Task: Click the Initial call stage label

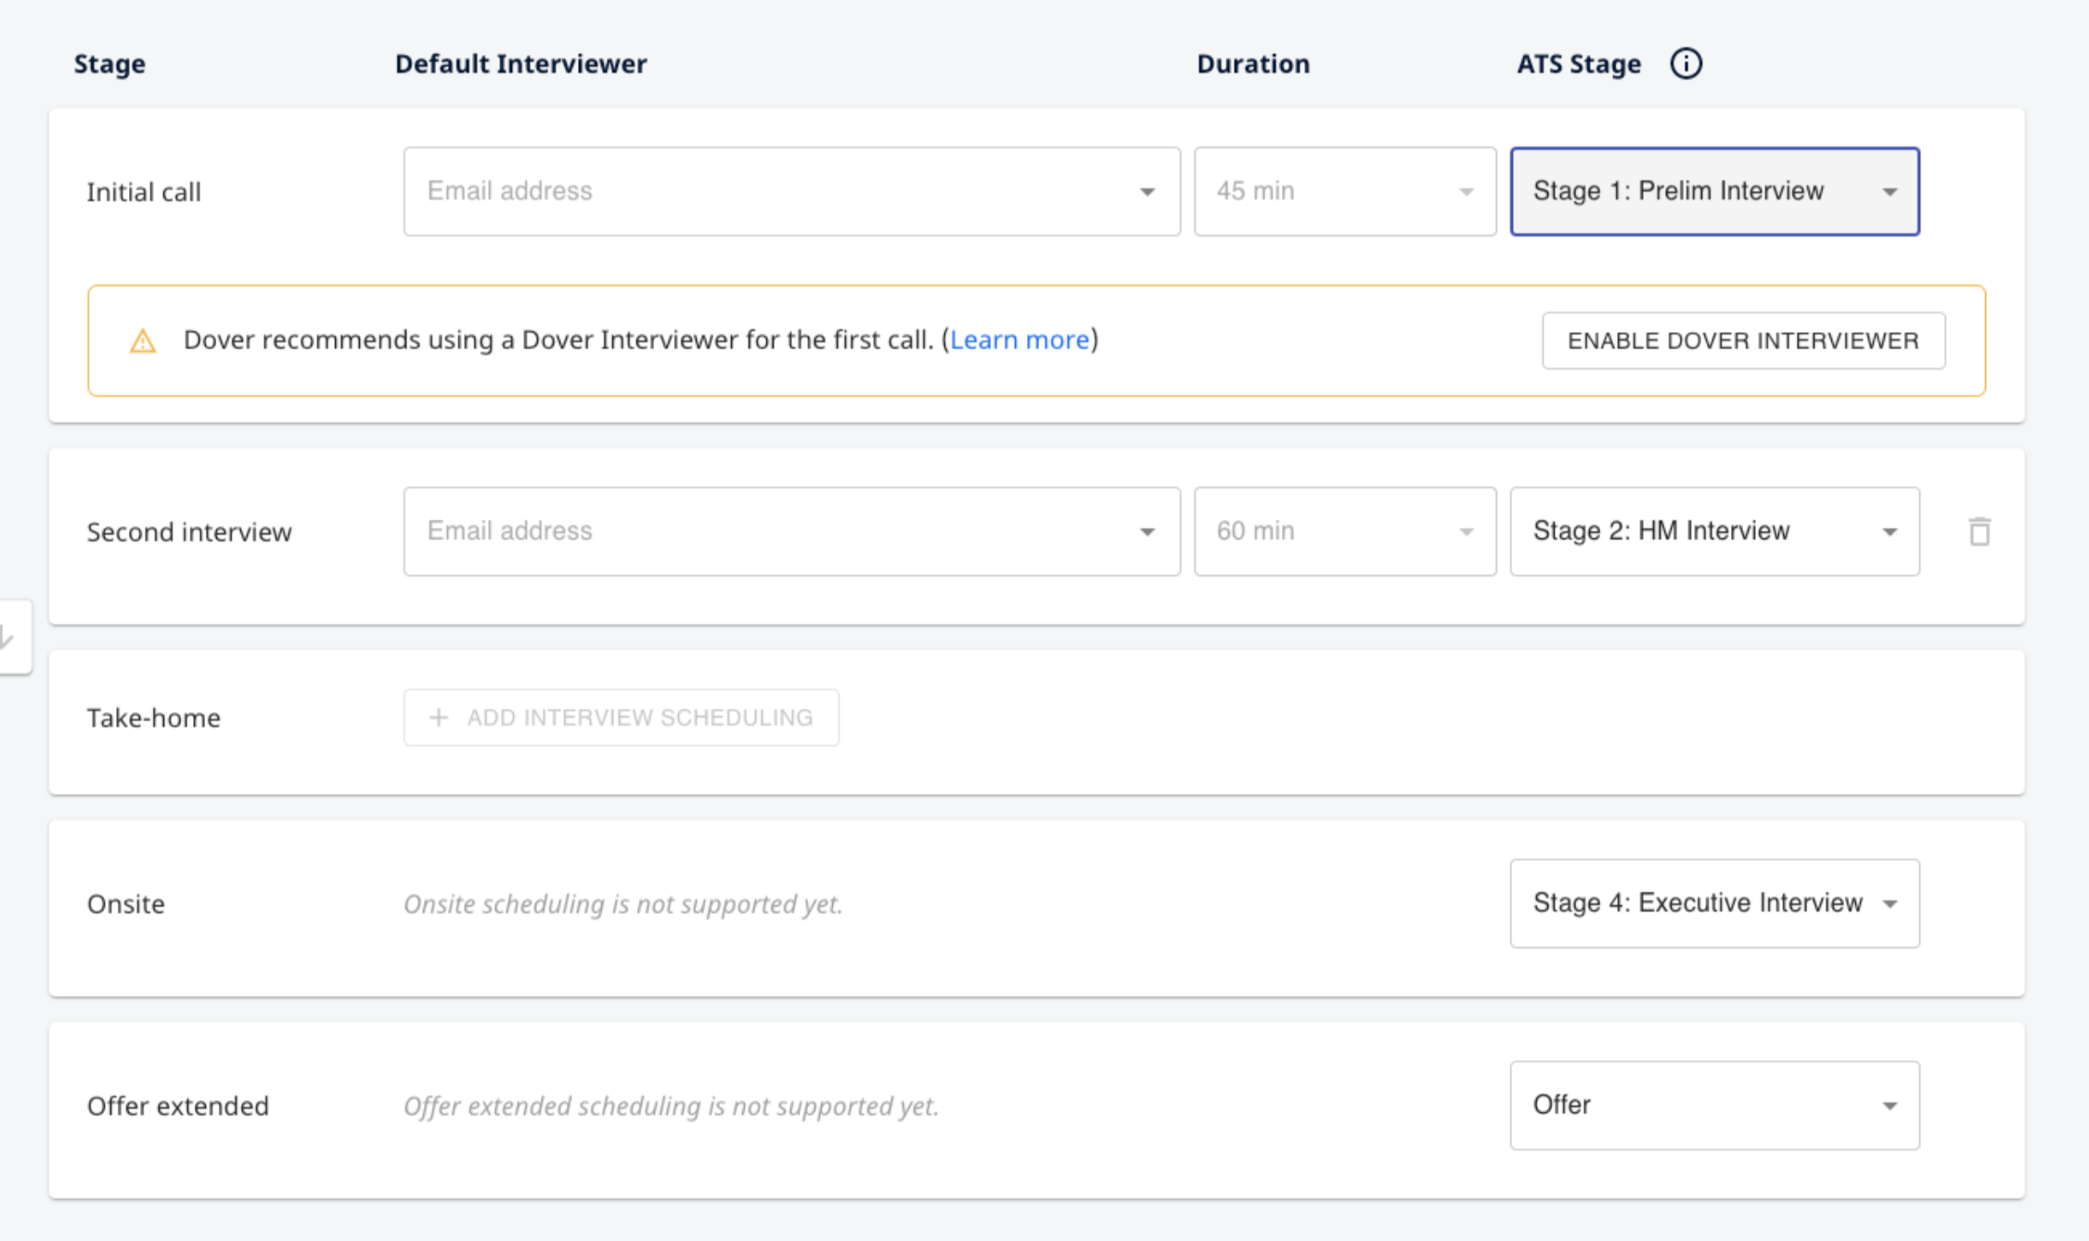Action: [x=144, y=192]
